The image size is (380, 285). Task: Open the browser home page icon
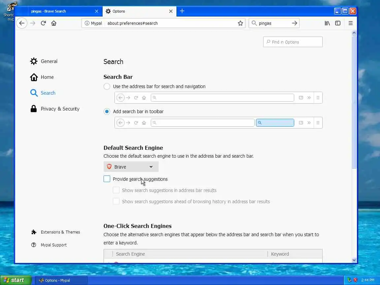[x=54, y=23]
